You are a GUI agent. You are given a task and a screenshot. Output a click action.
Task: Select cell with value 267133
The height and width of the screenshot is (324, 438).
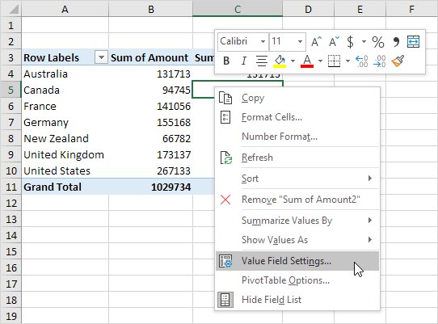click(151, 170)
